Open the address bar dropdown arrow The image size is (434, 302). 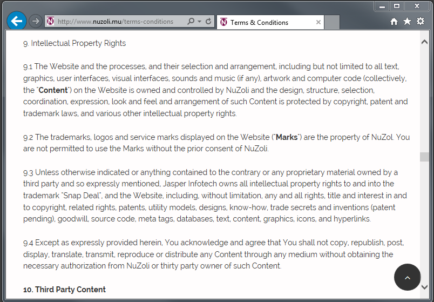(x=199, y=21)
